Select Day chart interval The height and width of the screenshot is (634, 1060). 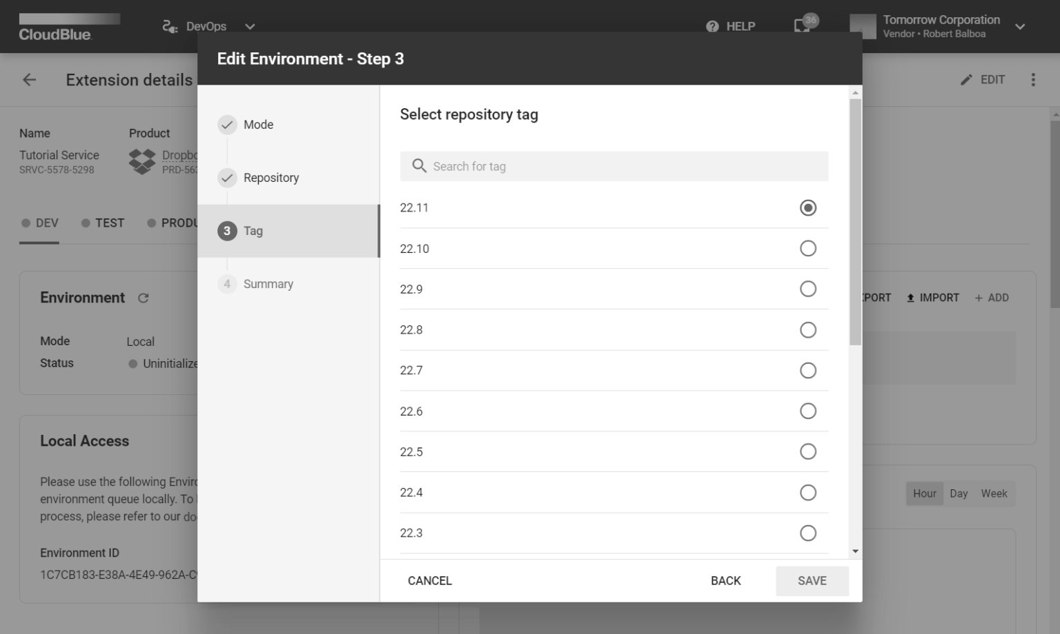tap(959, 493)
